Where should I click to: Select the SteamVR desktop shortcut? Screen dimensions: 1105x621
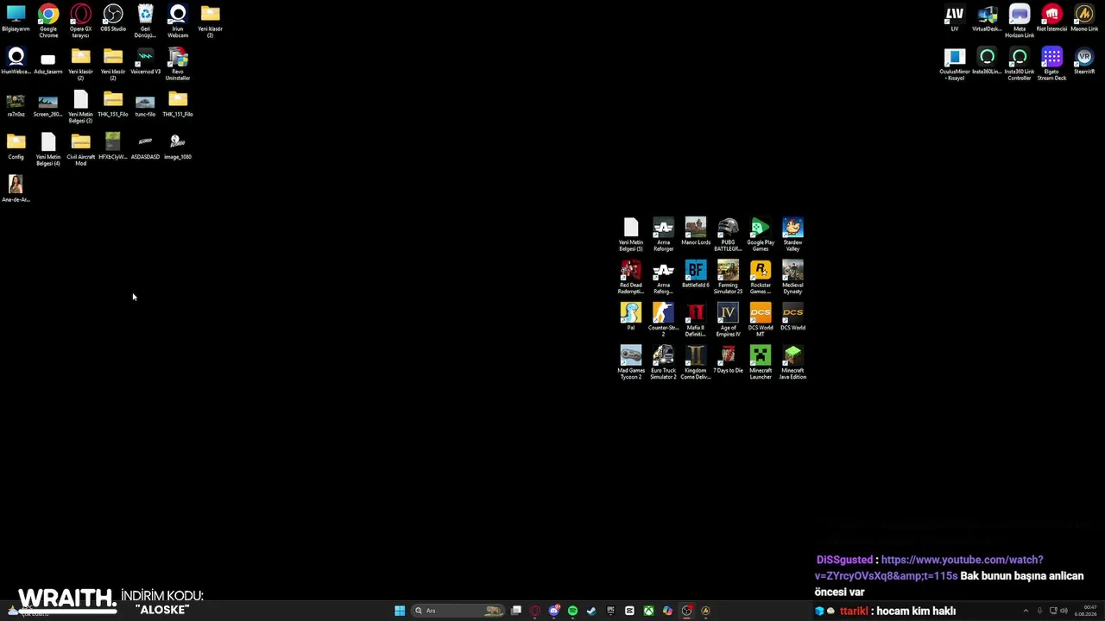click(x=1084, y=62)
